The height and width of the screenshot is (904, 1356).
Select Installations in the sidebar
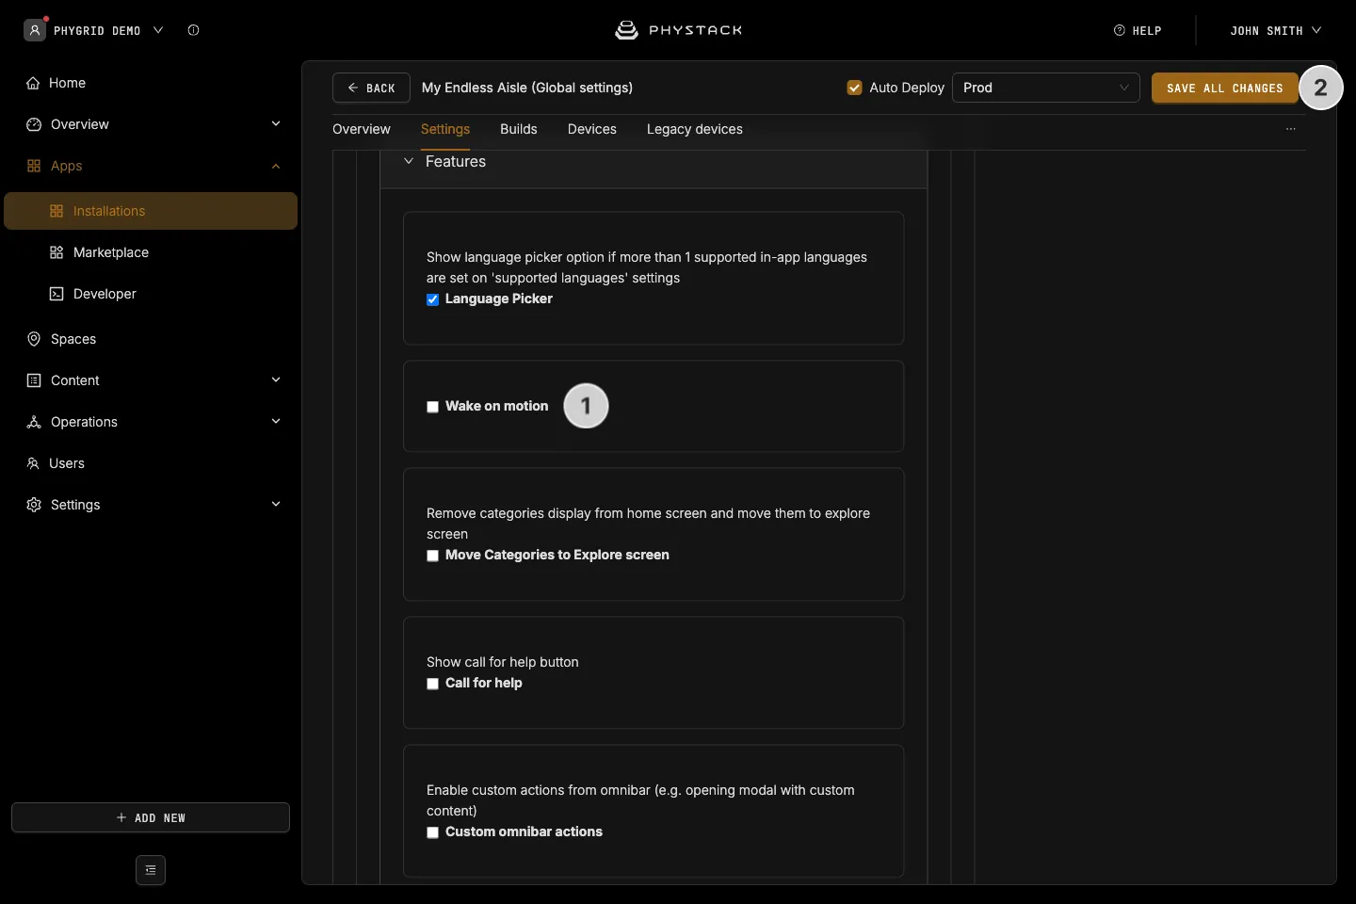[151, 211]
